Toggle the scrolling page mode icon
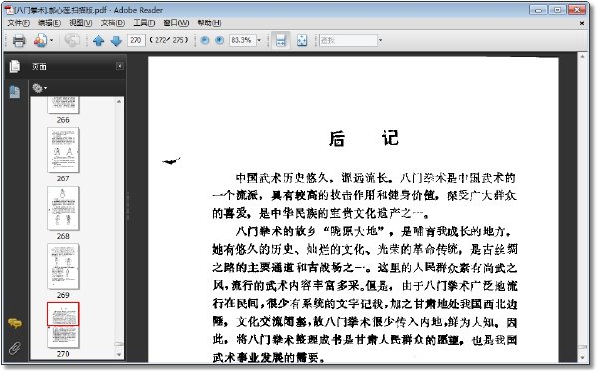 281,40
